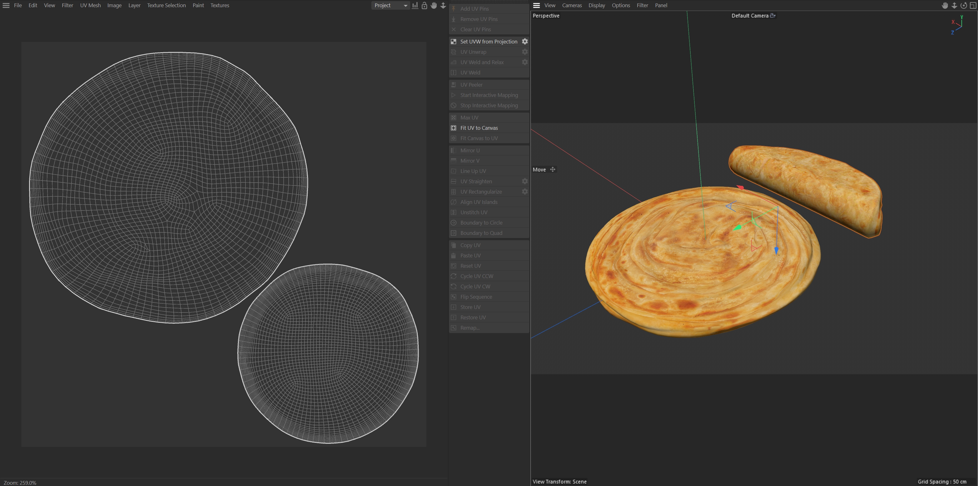Viewport: 978px width, 486px height.
Task: Click the viewport zoom dolly icon
Action: coord(954,5)
